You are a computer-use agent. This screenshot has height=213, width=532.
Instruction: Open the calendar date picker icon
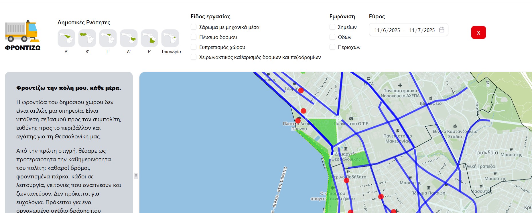pyautogui.click(x=442, y=30)
